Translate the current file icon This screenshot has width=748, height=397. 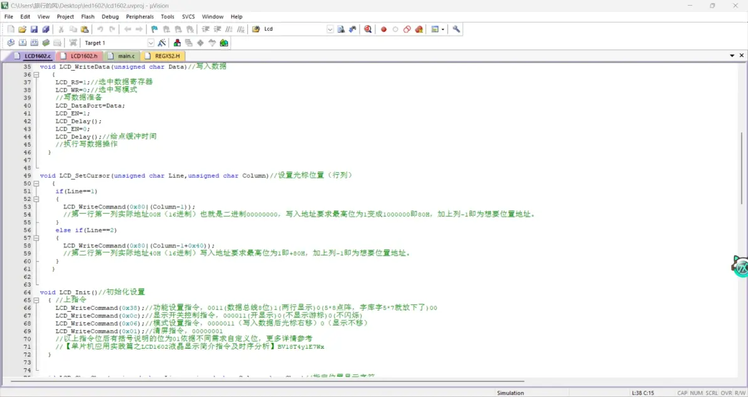coord(11,43)
